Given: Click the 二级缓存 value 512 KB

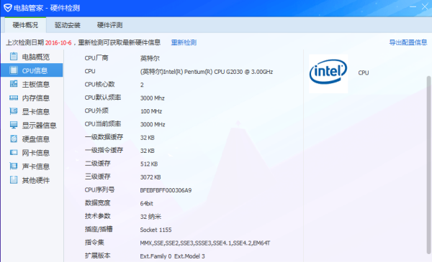Looking at the screenshot, I should tap(149, 164).
